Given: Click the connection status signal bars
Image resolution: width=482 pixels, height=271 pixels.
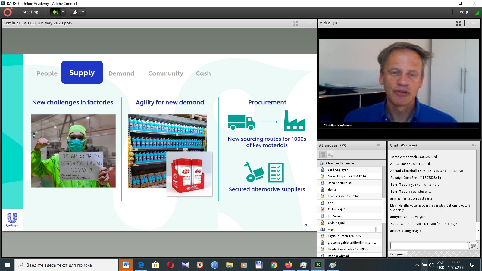Looking at the screenshot, I should 477,12.
